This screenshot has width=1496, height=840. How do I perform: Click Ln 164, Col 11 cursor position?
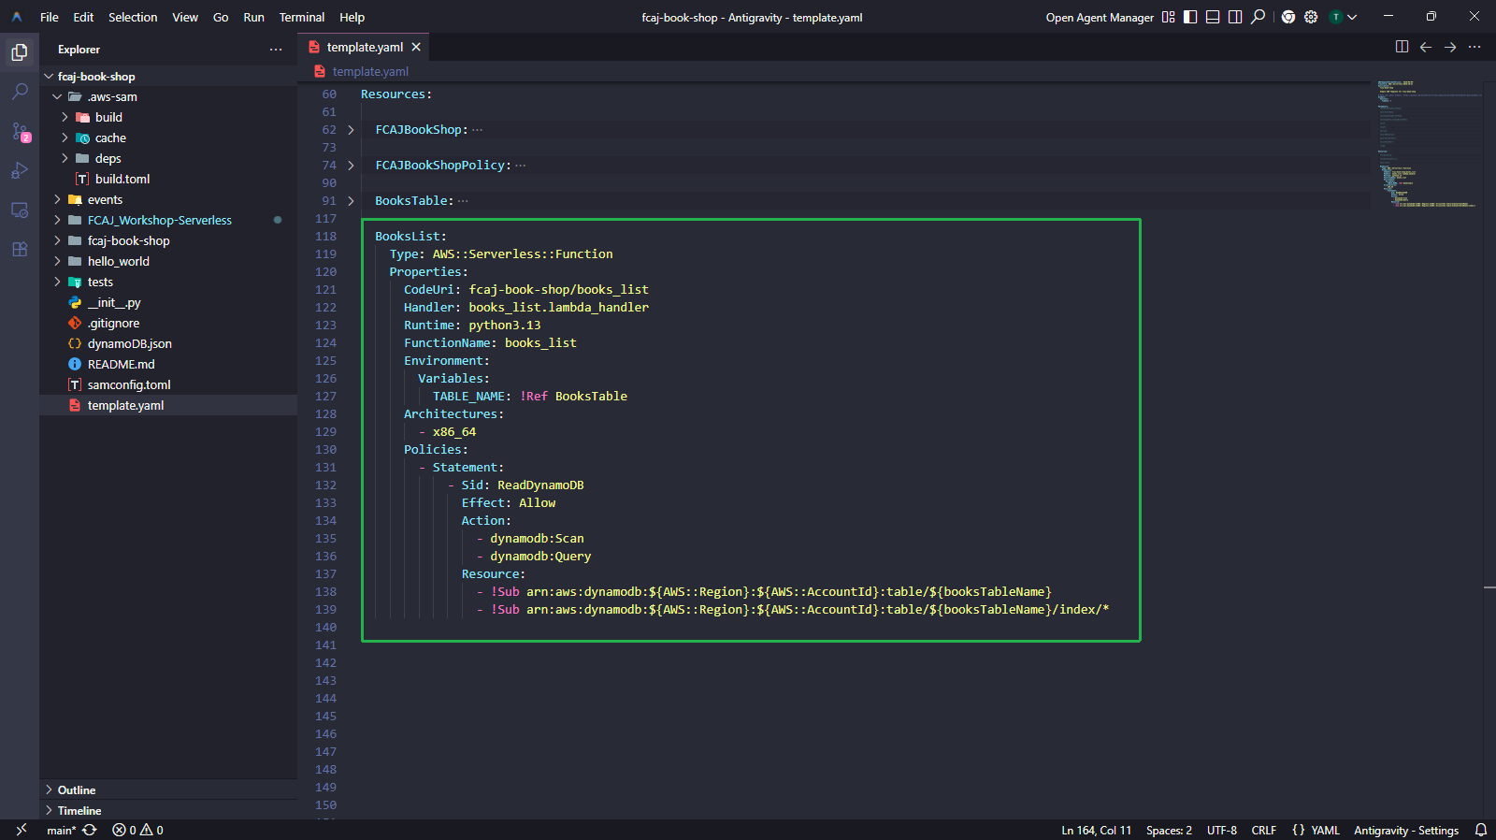coord(1096,830)
